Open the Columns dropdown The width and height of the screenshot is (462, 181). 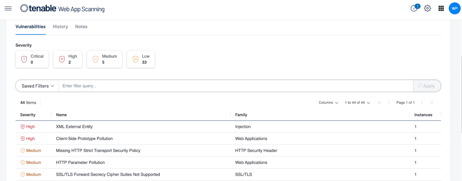pos(328,103)
